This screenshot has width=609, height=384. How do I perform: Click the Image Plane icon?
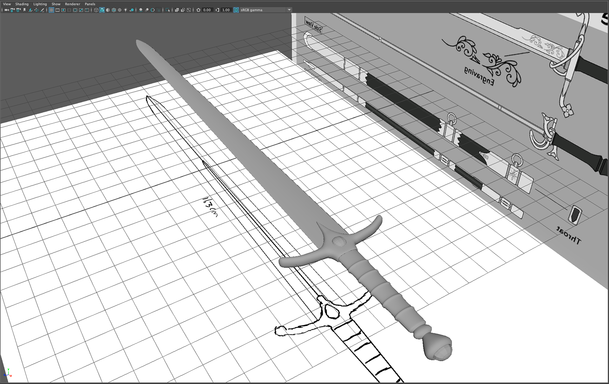click(x=30, y=10)
